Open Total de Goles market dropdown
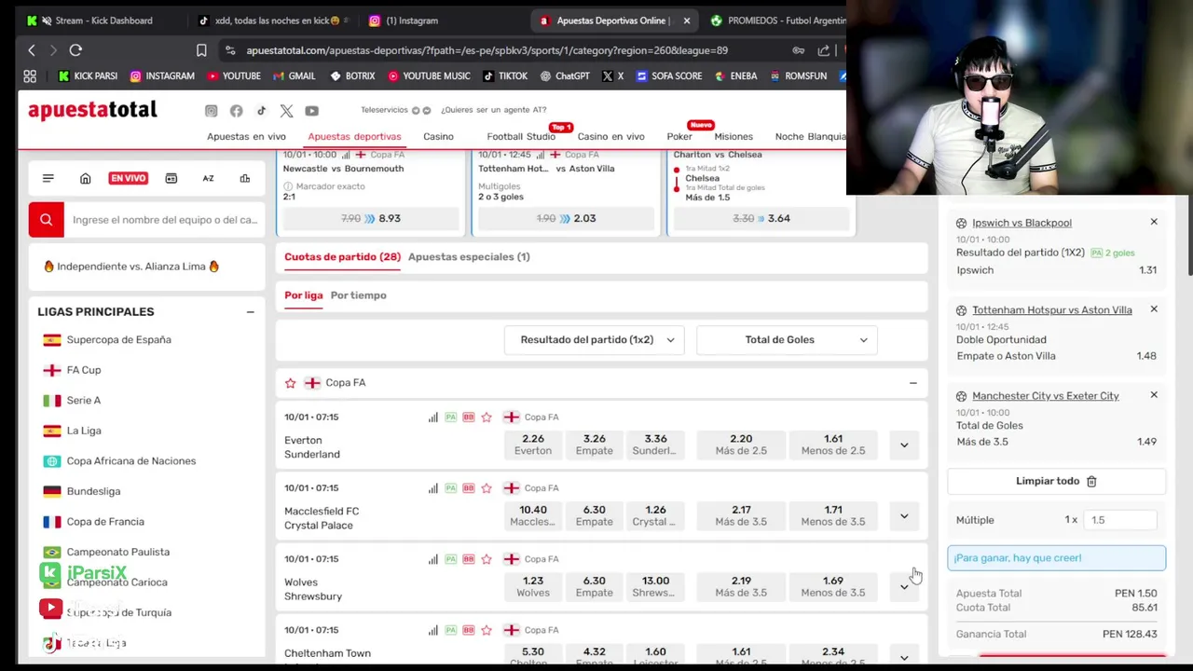 [x=787, y=340]
